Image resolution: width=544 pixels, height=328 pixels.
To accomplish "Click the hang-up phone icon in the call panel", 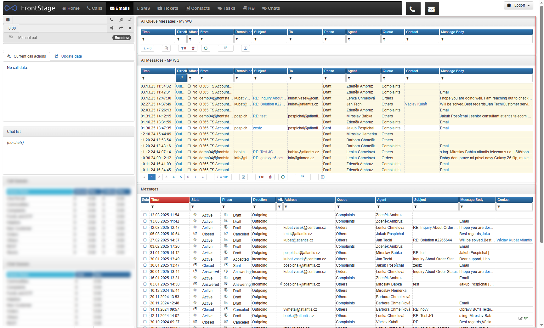I will (130, 20).
